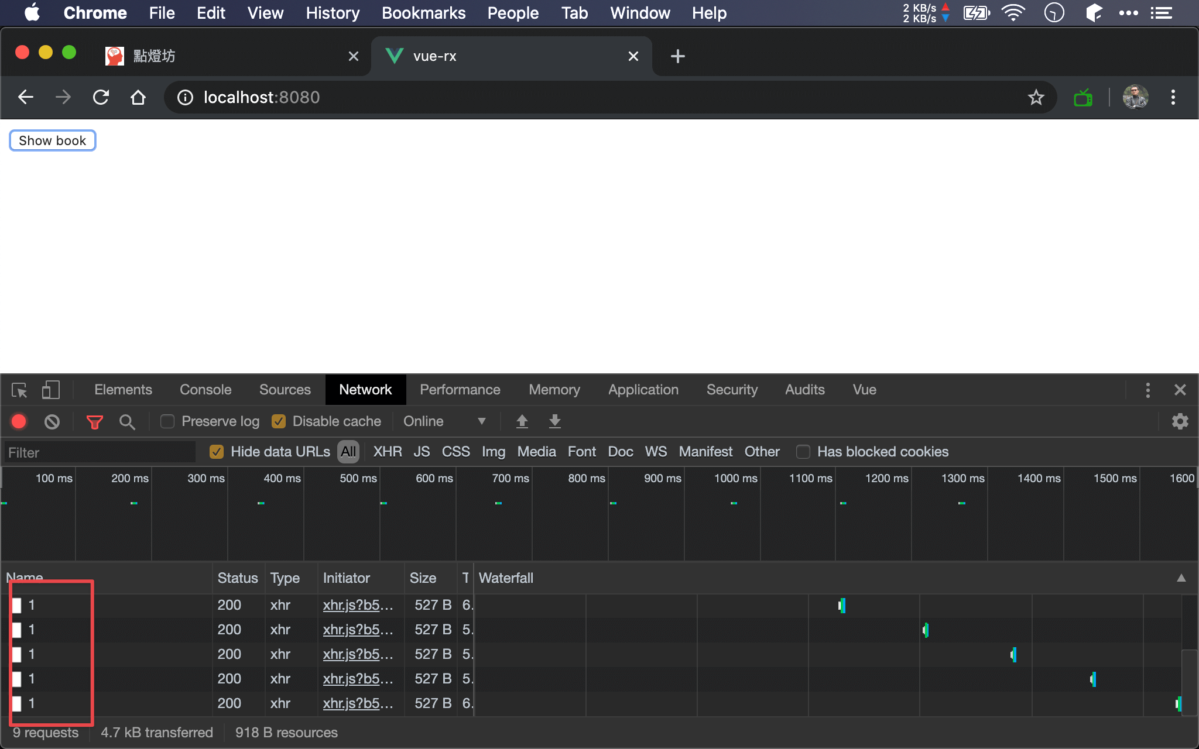This screenshot has height=749, width=1199.
Task: Check the Has blocked cookies box
Action: click(x=803, y=452)
